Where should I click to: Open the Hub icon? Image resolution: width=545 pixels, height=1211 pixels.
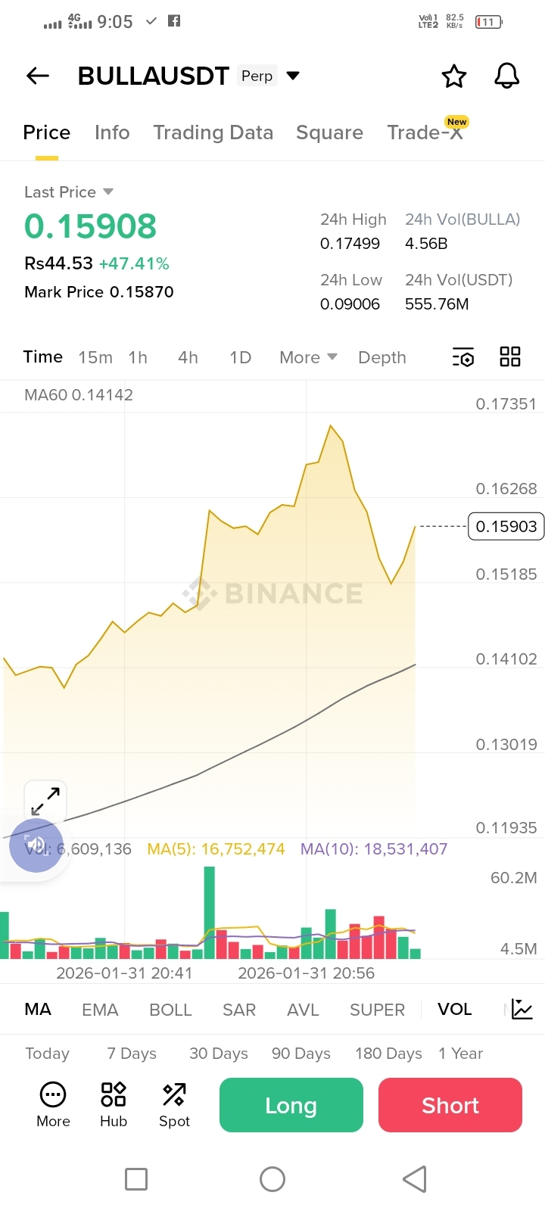[x=114, y=1104]
